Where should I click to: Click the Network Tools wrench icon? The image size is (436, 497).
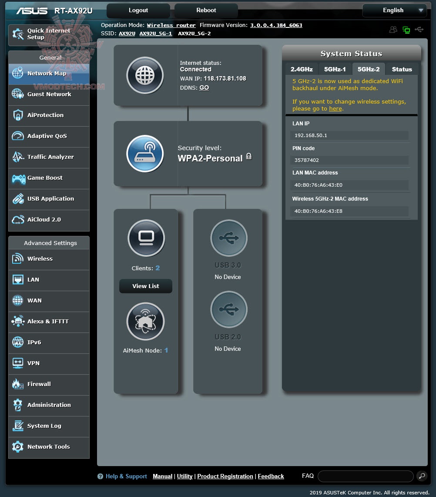(x=18, y=447)
